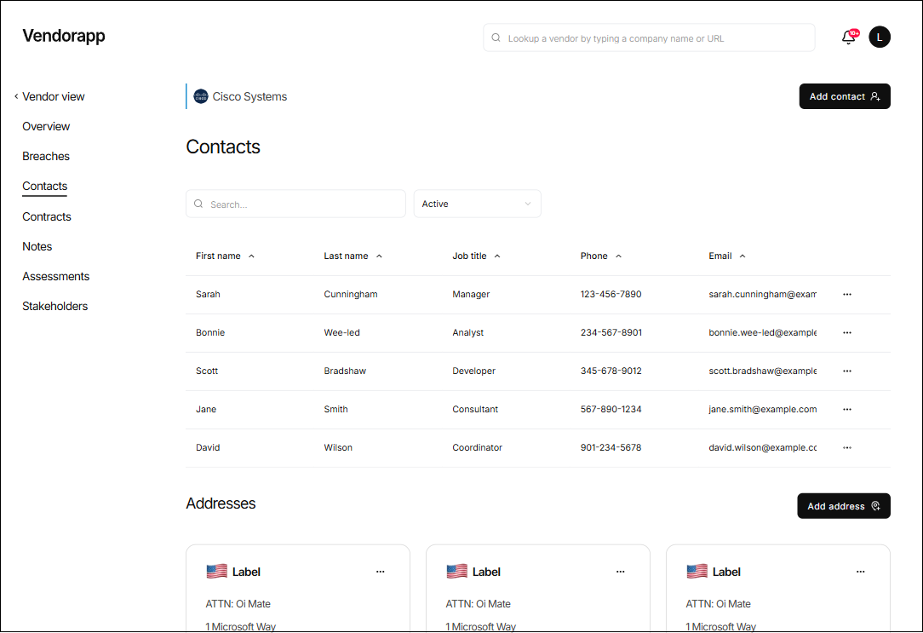Click the Add address button

tap(844, 506)
